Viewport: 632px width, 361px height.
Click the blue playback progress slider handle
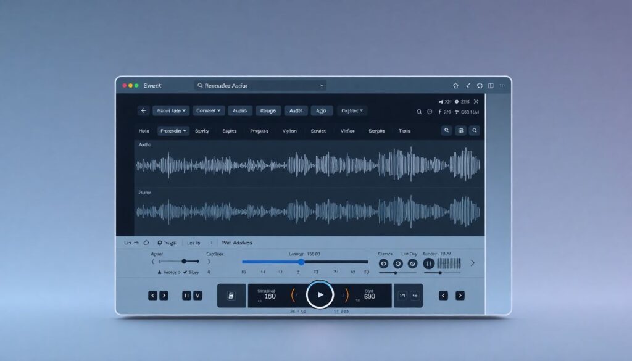[301, 262]
